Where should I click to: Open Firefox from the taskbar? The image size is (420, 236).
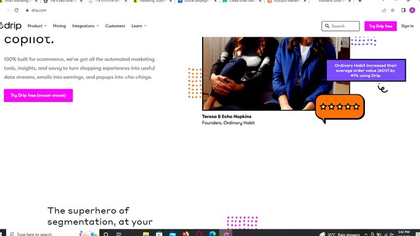(186, 234)
